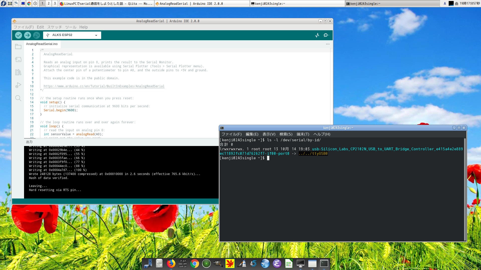Select the AnalogReadSerial.ino editor tab

tap(42, 44)
